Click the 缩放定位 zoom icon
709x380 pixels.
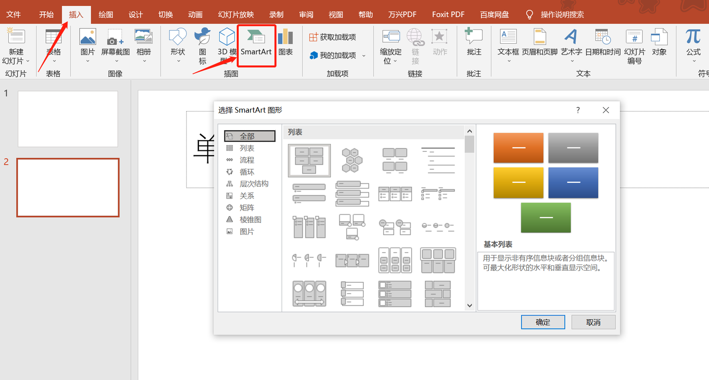click(391, 36)
